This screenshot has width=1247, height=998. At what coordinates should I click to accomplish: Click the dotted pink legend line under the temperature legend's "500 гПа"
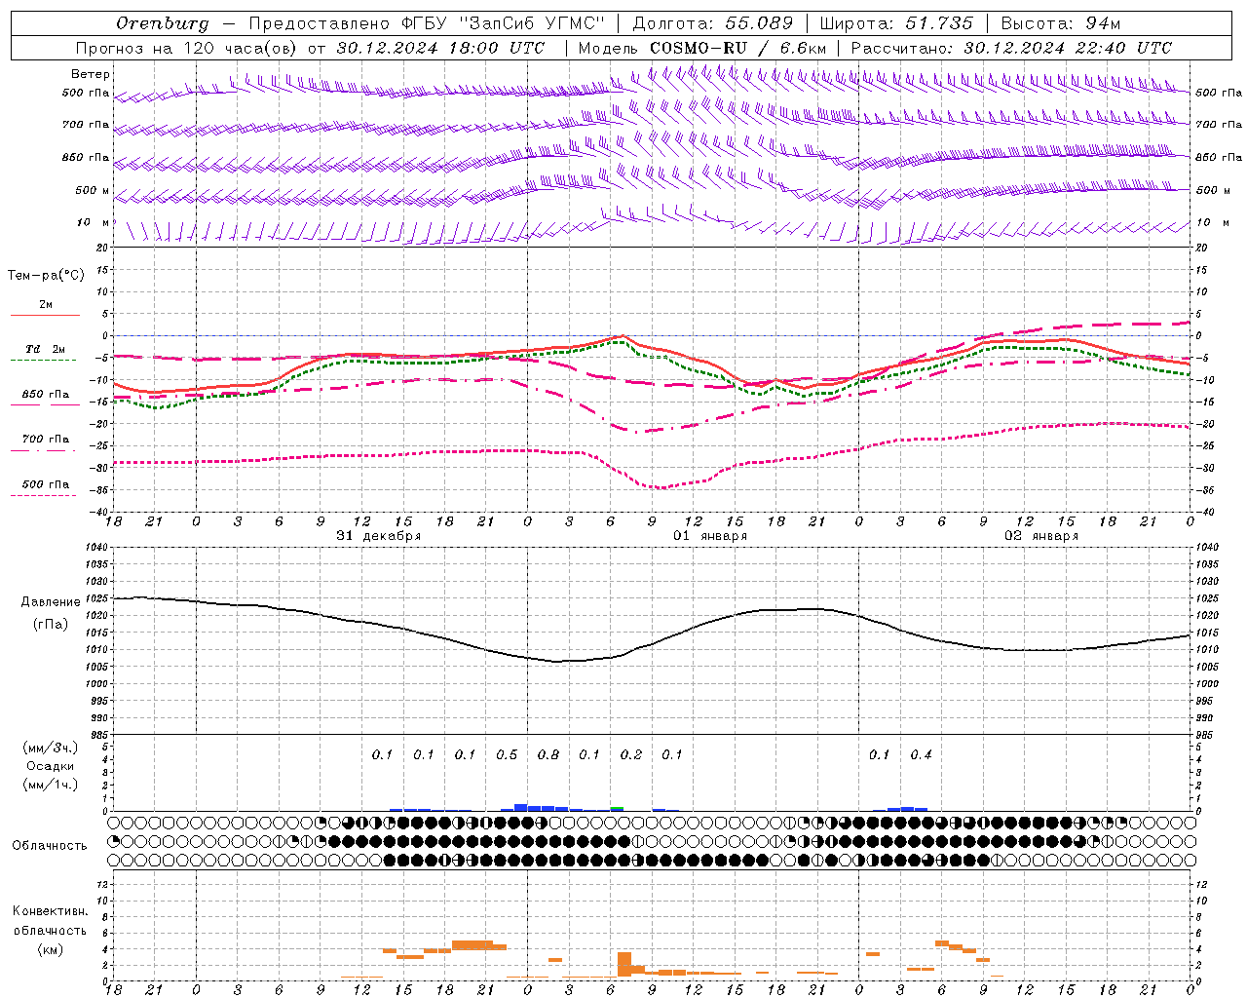click(x=43, y=495)
